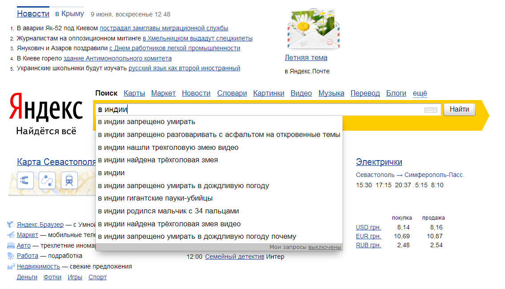Click 'Севастополь → Симферополь-Пасс.' route
Image resolution: width=505 pixels, height=289 pixels.
[x=410, y=175]
